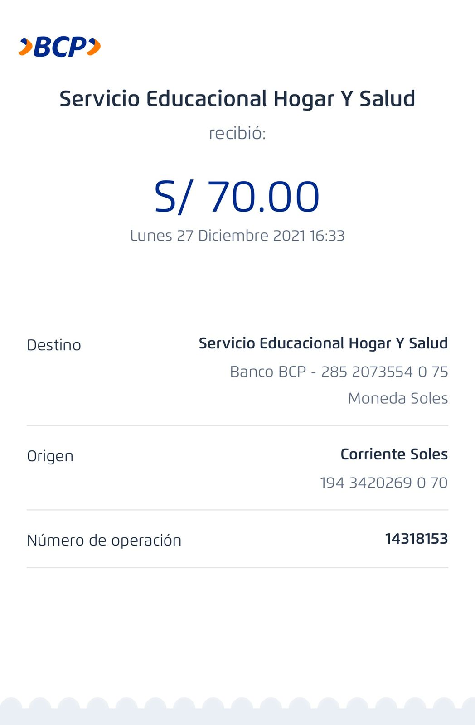475x725 pixels.
Task: Click the Destino label
Action: [x=54, y=345]
